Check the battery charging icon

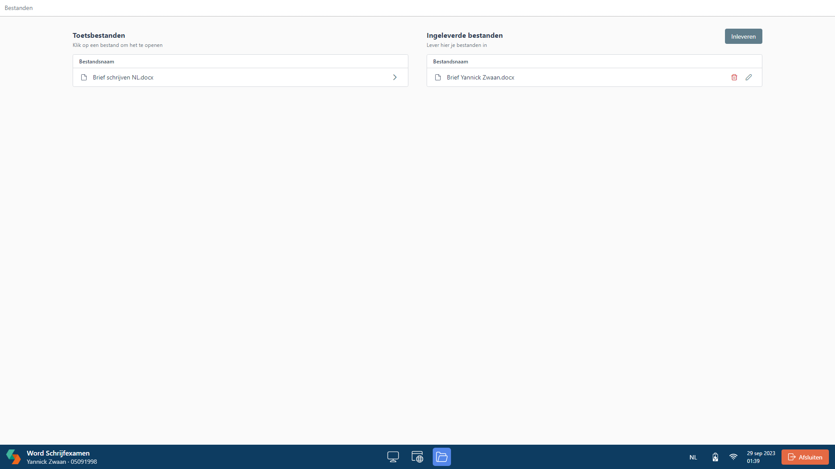(715, 457)
